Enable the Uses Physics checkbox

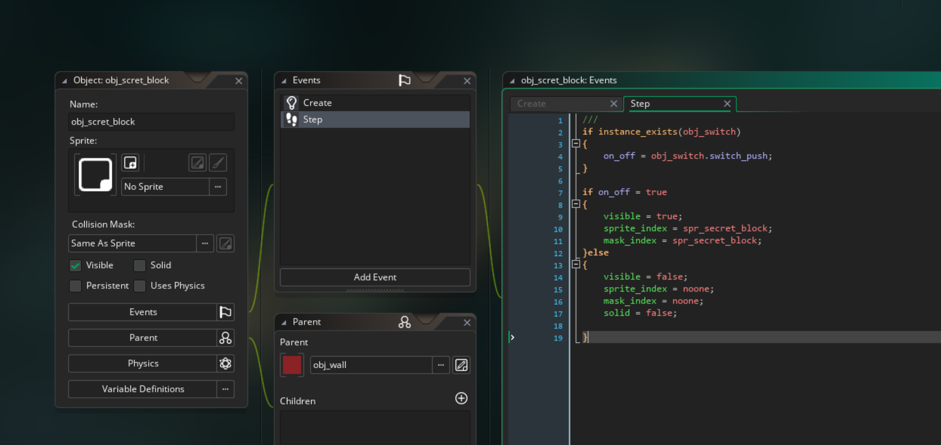click(x=140, y=286)
